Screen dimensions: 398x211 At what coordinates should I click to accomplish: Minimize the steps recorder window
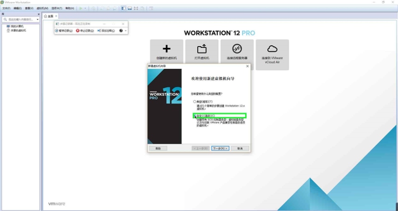[104, 24]
